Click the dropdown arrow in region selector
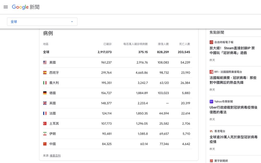 click(72, 22)
